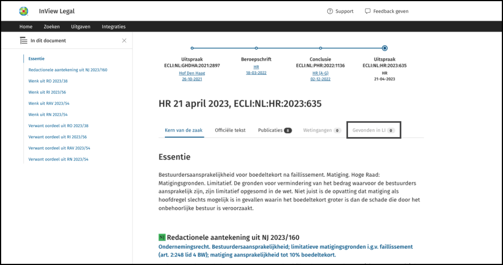This screenshot has width=503, height=265.
Task: Switch to the Officiële tekst tab
Action: (230, 130)
